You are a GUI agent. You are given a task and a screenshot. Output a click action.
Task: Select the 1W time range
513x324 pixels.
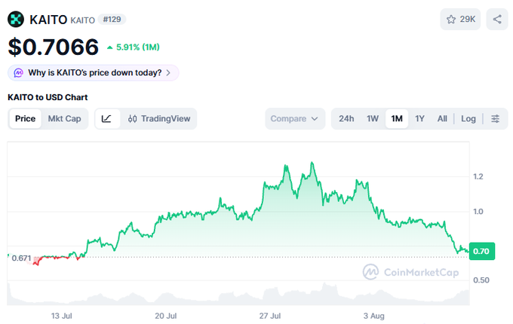[x=373, y=118]
